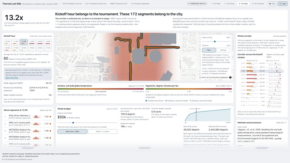Click the Thermal Last Mile title

[12, 4]
